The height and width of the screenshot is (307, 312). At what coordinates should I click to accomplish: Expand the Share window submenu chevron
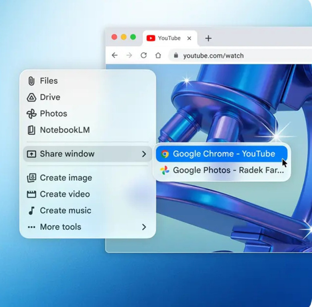(x=144, y=154)
